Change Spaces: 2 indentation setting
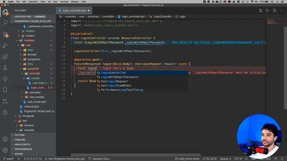This screenshot has height=161, width=287. pos(225,159)
